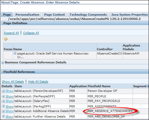
Task: Switch to the Personalization tab
Action: click(27, 15)
